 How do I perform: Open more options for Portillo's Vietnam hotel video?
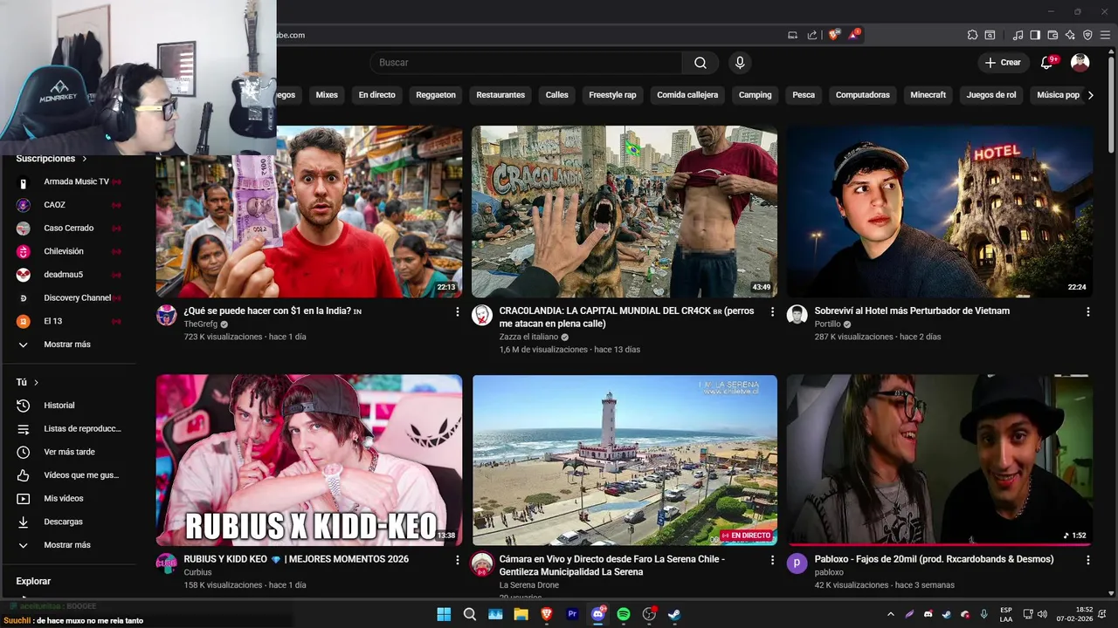1087,311
